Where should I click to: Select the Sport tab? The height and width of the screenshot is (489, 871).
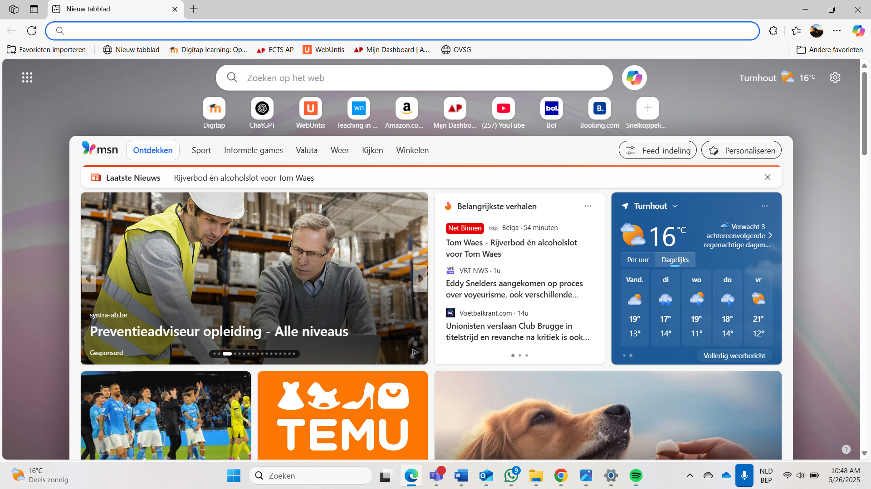coord(201,150)
